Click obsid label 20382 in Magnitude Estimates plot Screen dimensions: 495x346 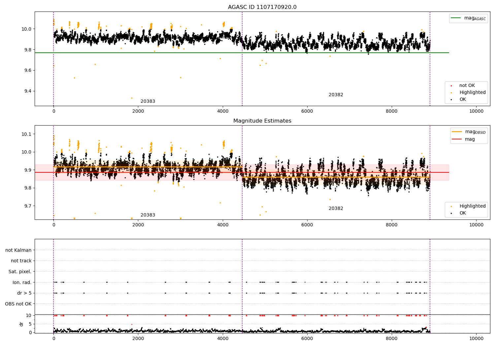(336, 209)
